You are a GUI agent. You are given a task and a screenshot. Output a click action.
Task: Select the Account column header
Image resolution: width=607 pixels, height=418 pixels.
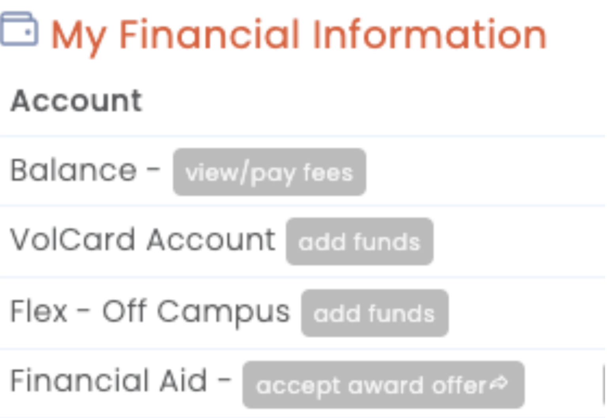(76, 101)
